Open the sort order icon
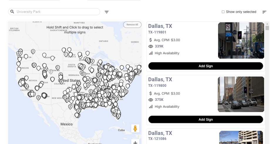 (x=264, y=12)
